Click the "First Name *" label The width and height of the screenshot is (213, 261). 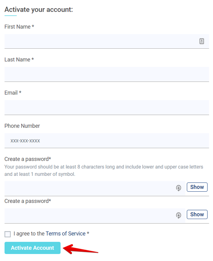19,27
